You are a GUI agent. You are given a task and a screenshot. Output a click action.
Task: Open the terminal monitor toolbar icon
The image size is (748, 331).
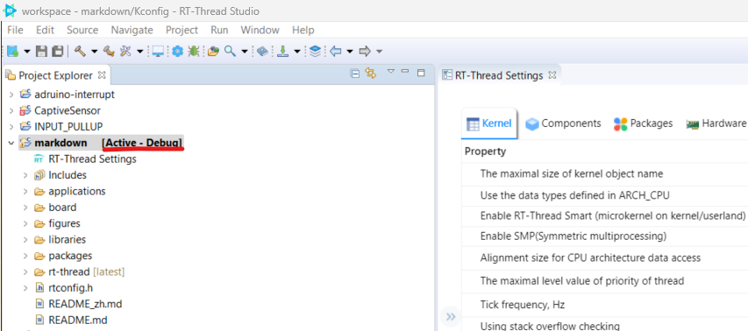(x=158, y=51)
